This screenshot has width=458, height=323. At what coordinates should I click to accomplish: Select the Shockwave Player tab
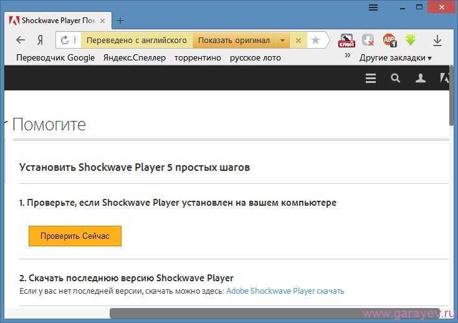[58, 21]
